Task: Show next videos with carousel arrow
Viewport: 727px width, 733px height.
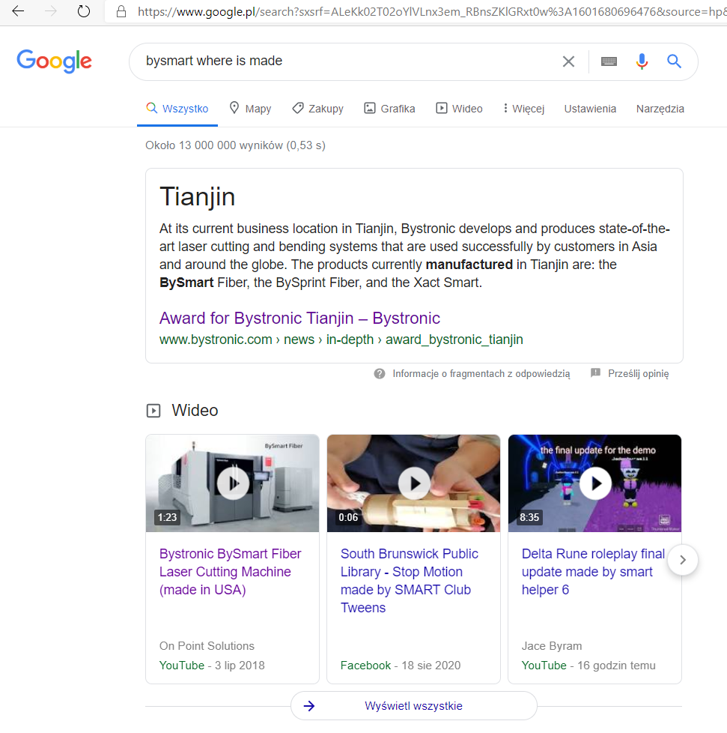Action: coord(683,560)
